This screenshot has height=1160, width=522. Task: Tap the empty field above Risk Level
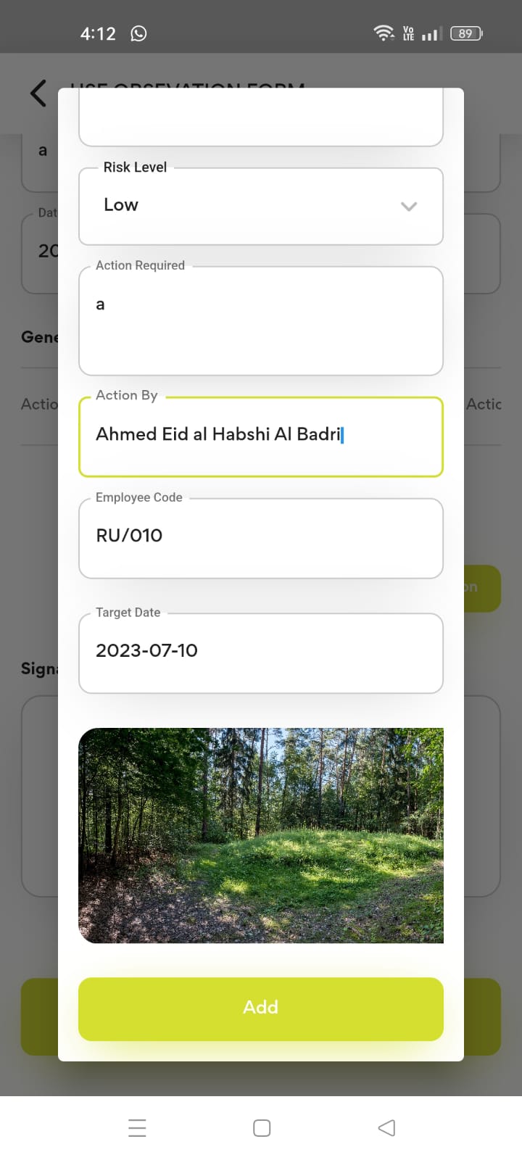(260, 120)
